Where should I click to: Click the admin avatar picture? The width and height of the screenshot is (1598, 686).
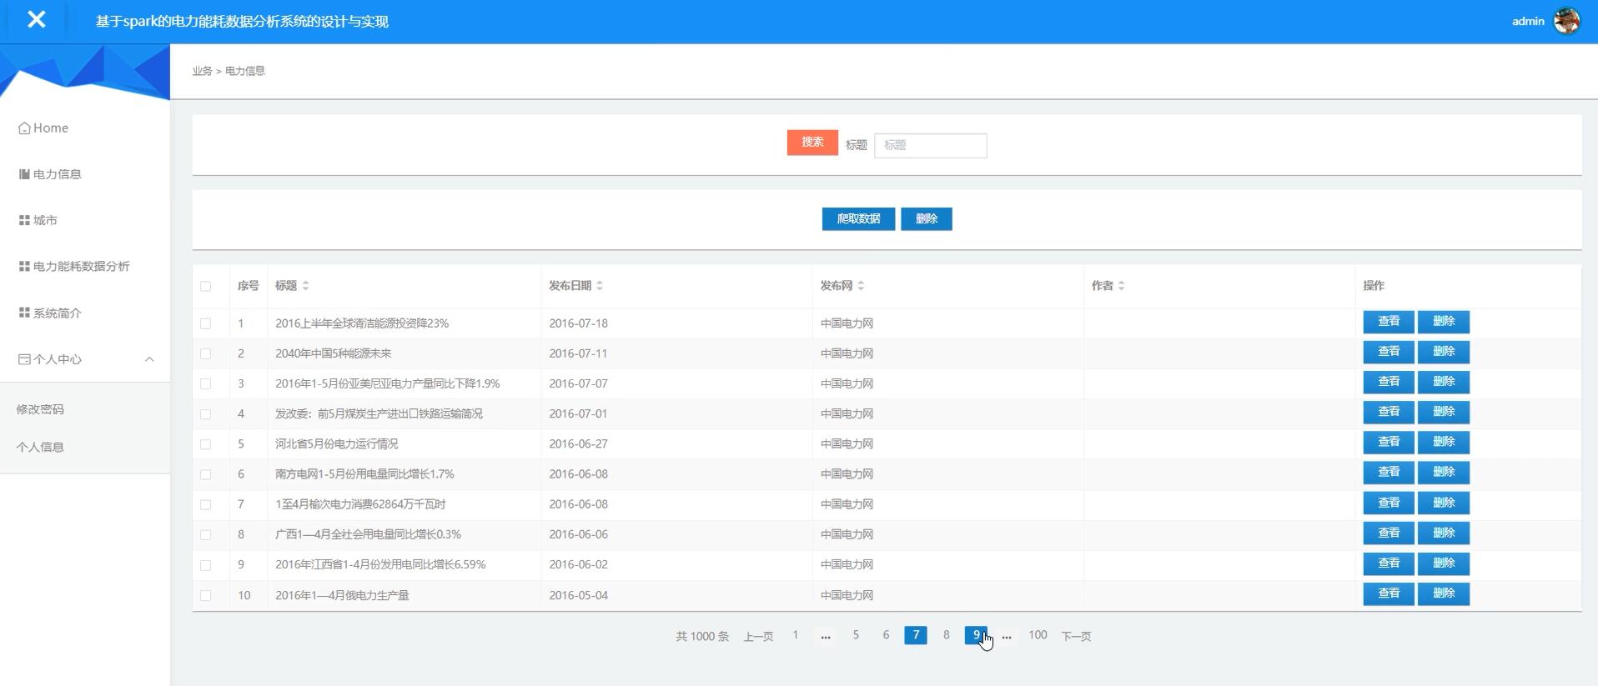[x=1565, y=21]
